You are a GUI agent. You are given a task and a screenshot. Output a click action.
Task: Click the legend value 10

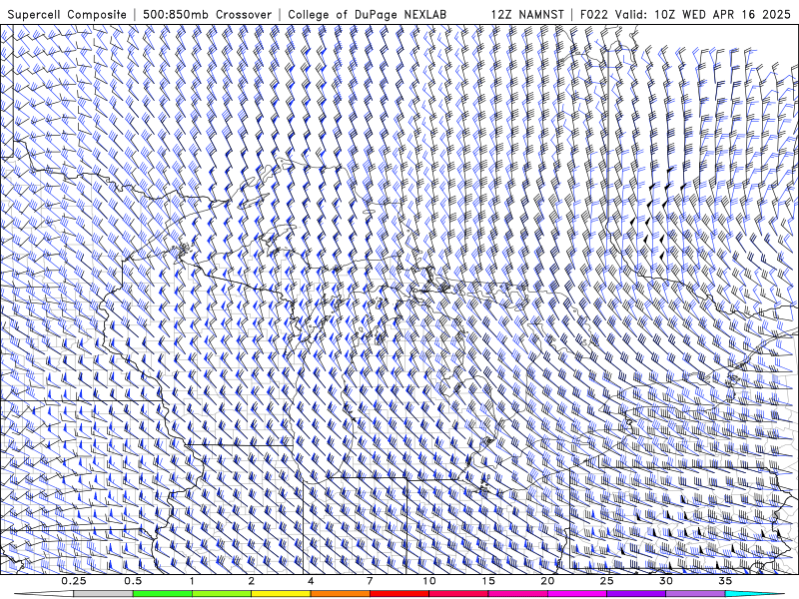429,581
